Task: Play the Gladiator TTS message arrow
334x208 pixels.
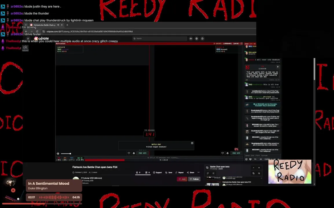Action: coord(278,67)
